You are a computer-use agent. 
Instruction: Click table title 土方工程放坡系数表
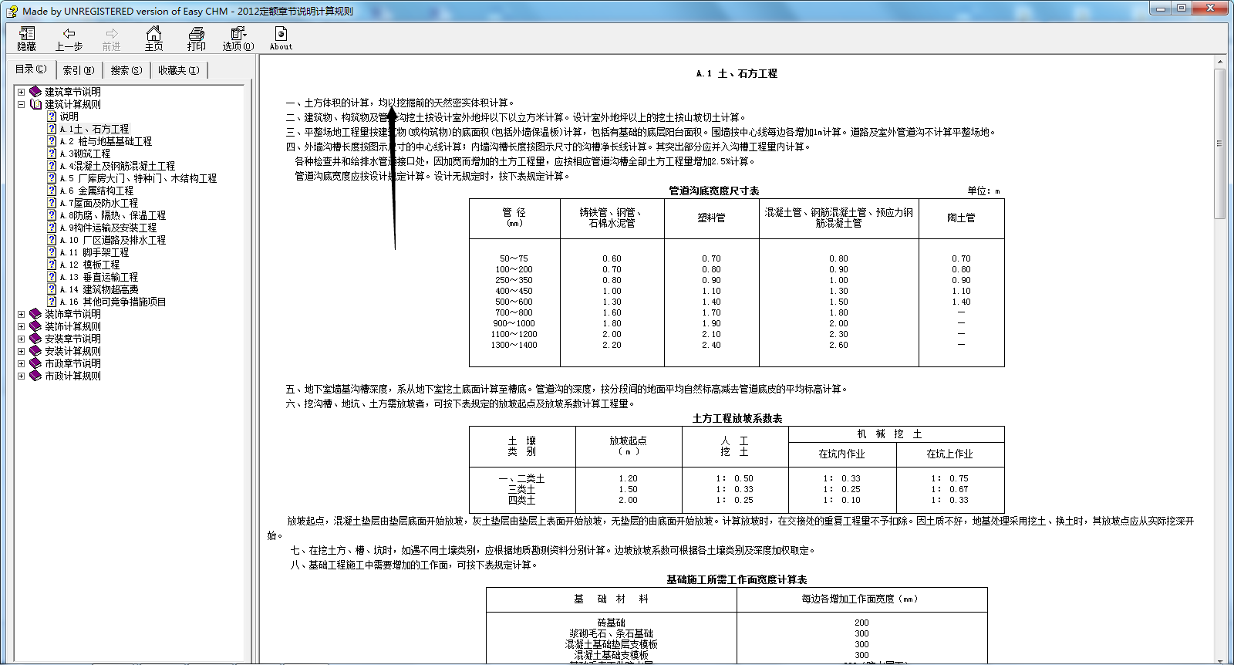[x=737, y=418]
